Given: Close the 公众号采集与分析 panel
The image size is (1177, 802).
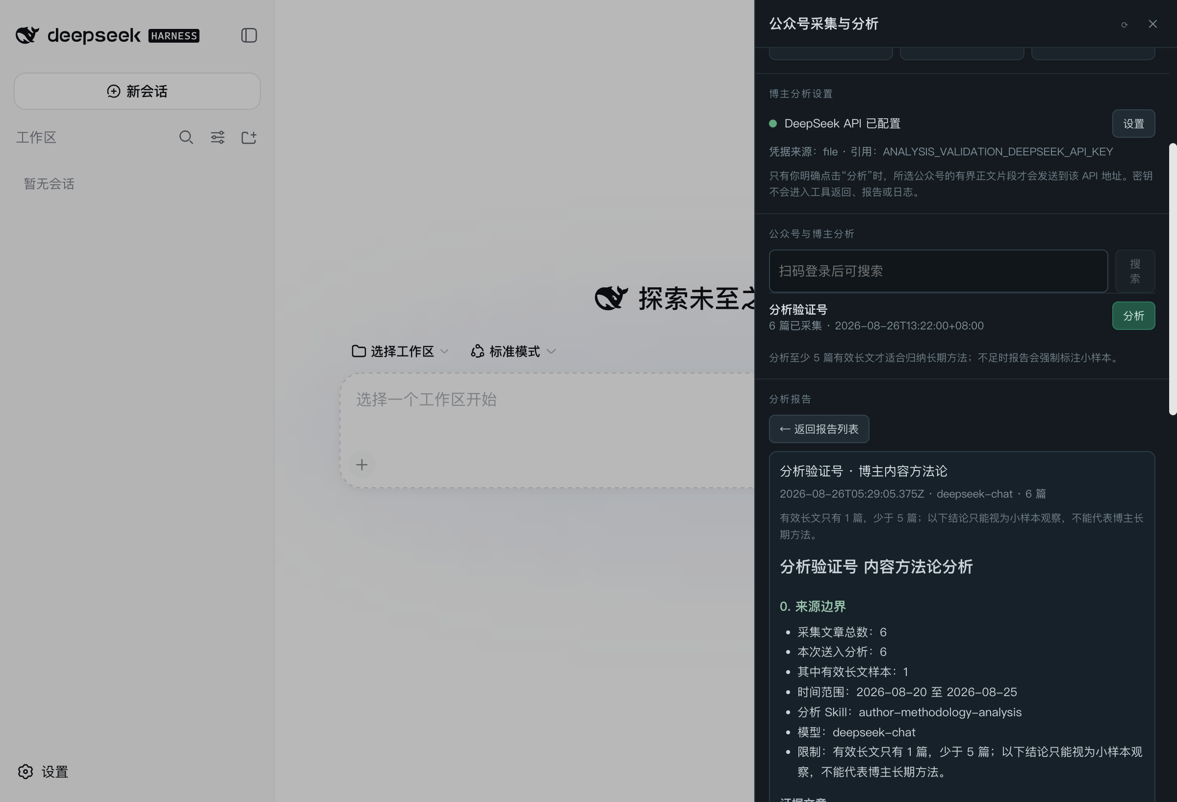Looking at the screenshot, I should (1152, 24).
